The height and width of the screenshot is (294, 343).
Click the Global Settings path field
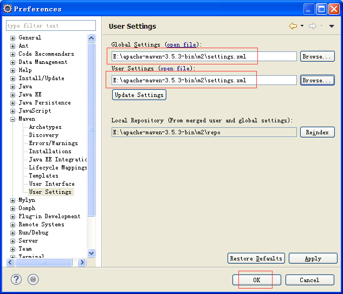[204, 56]
